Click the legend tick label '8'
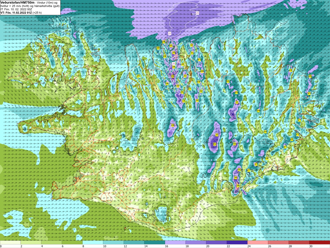The height and width of the screenshot is (248, 330). coord(83,246)
